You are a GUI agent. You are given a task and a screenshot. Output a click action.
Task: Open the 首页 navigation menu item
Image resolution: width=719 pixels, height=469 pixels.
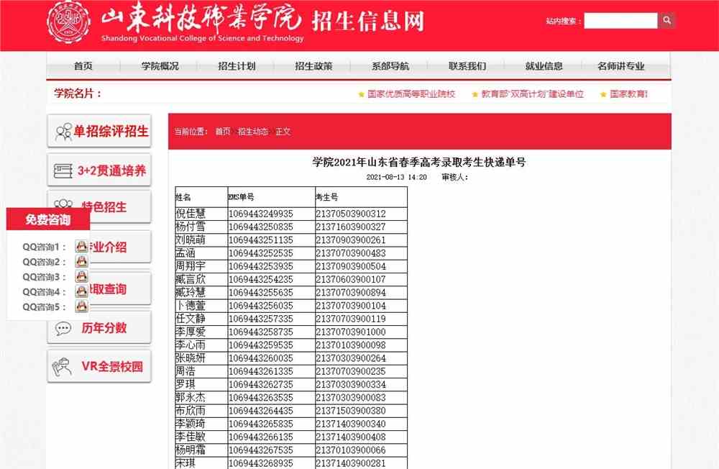83,66
